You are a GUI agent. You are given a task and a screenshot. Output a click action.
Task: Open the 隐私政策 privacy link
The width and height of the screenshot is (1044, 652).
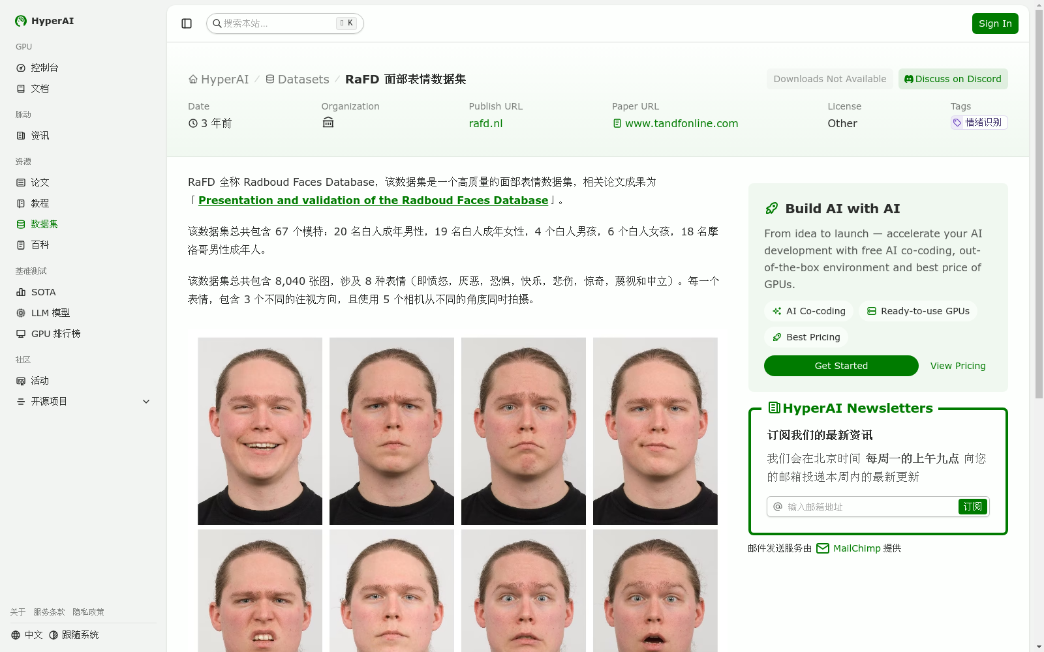click(x=88, y=612)
